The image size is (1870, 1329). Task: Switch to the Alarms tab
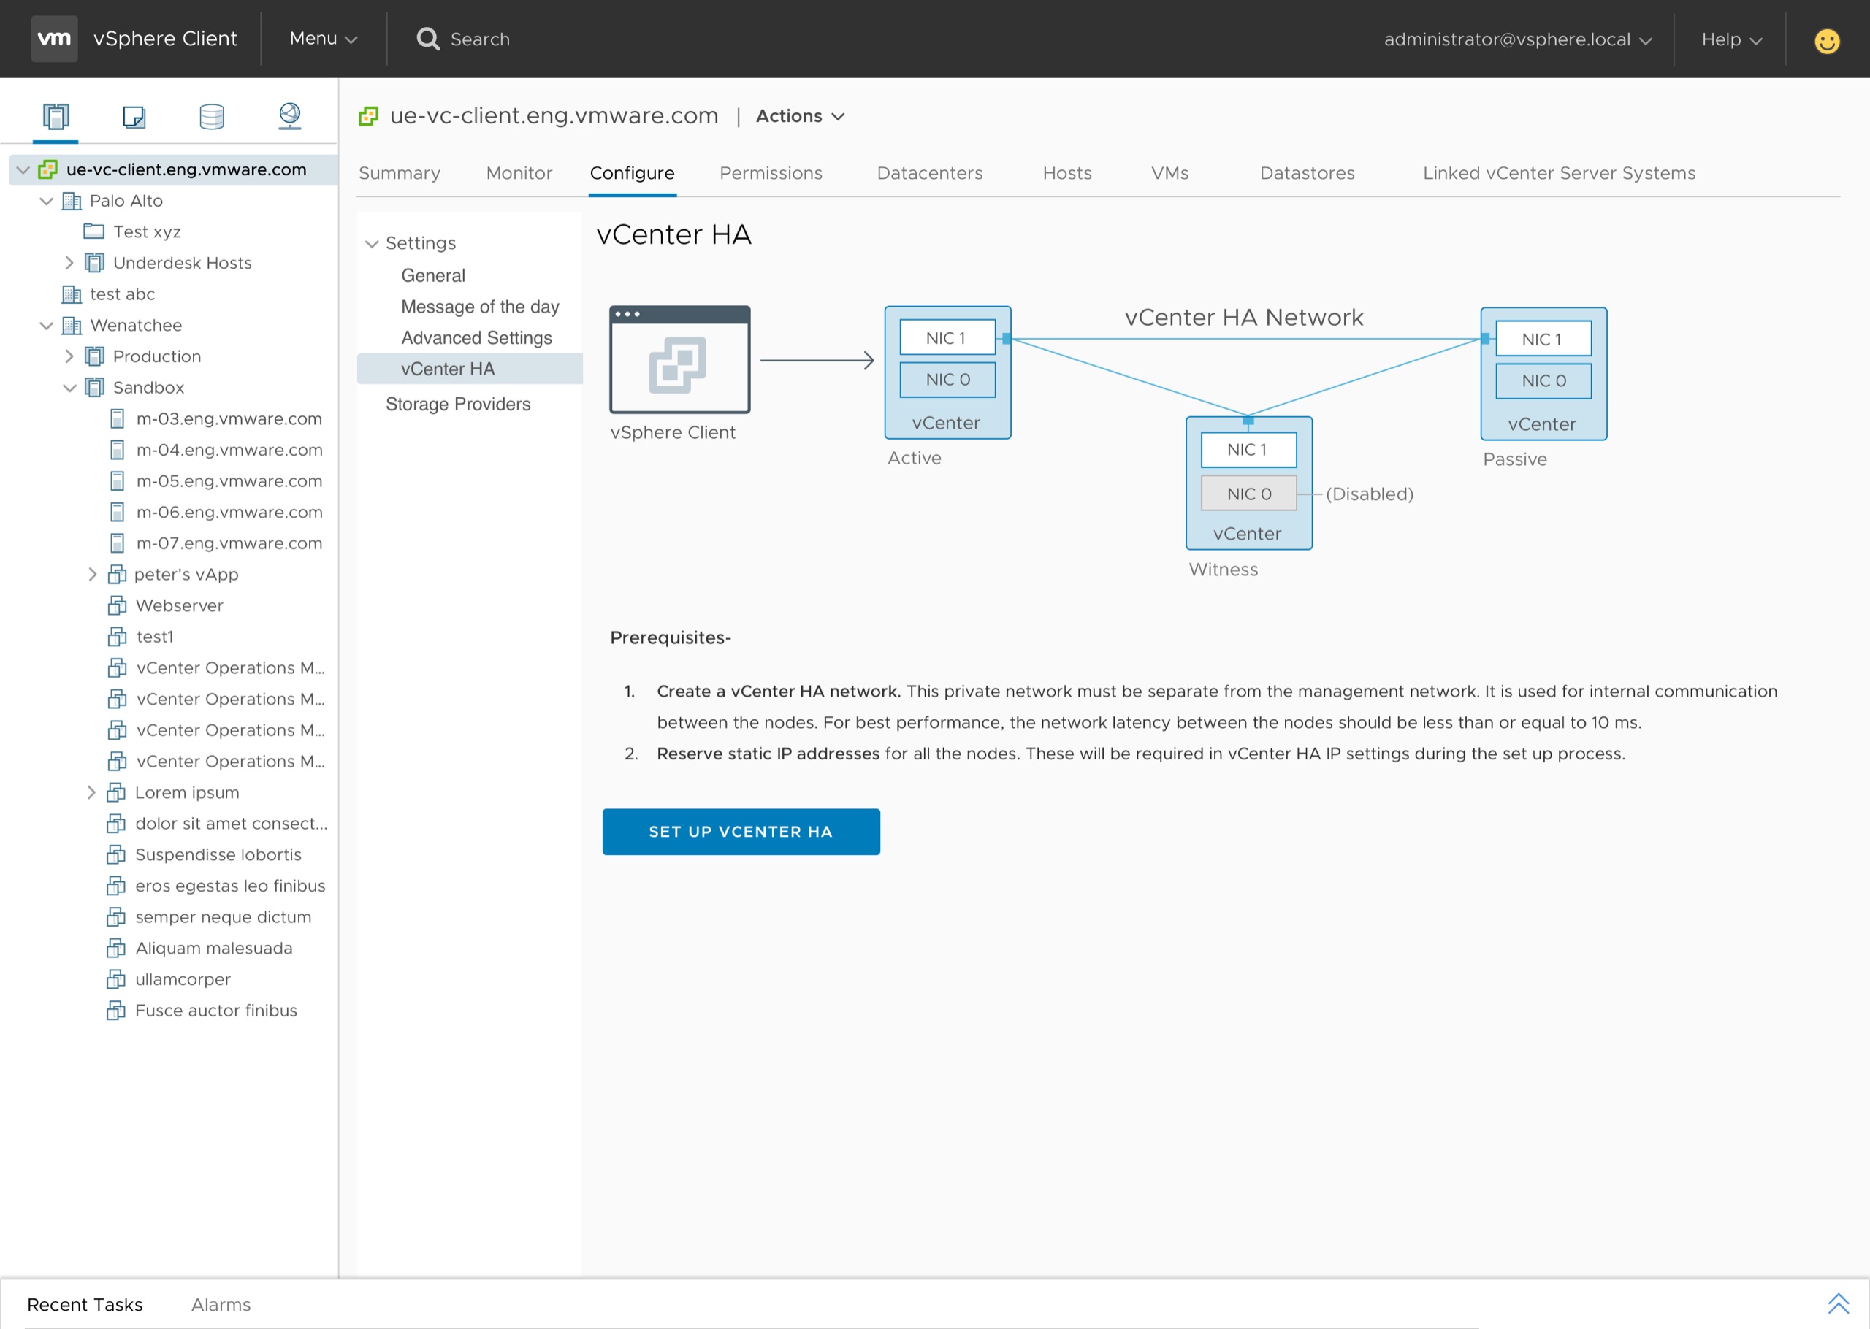click(x=221, y=1304)
